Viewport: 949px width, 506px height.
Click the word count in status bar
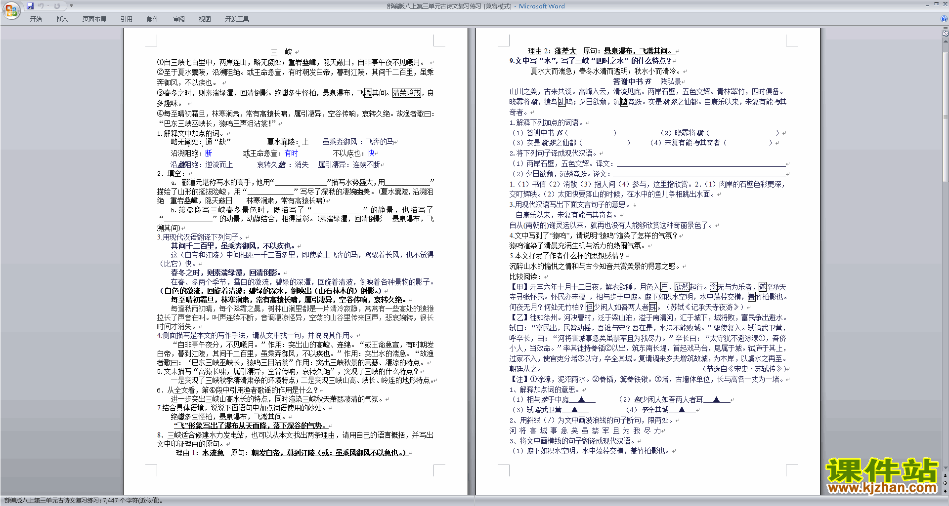coord(83,500)
